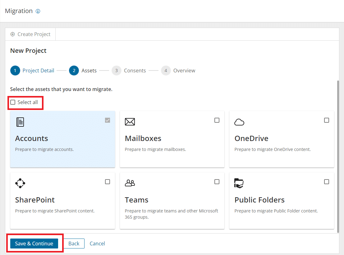Screen dimensions: 344x255
Task: Click the Cancel link
Action: tap(97, 244)
